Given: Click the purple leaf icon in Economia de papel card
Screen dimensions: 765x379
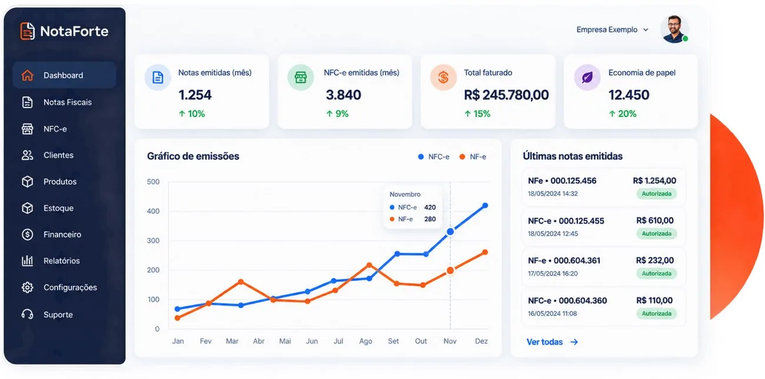Looking at the screenshot, I should 587,78.
